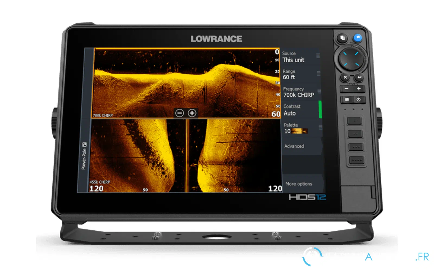Click the HDS12 model label
This screenshot has width=434, height=271.
[307, 197]
